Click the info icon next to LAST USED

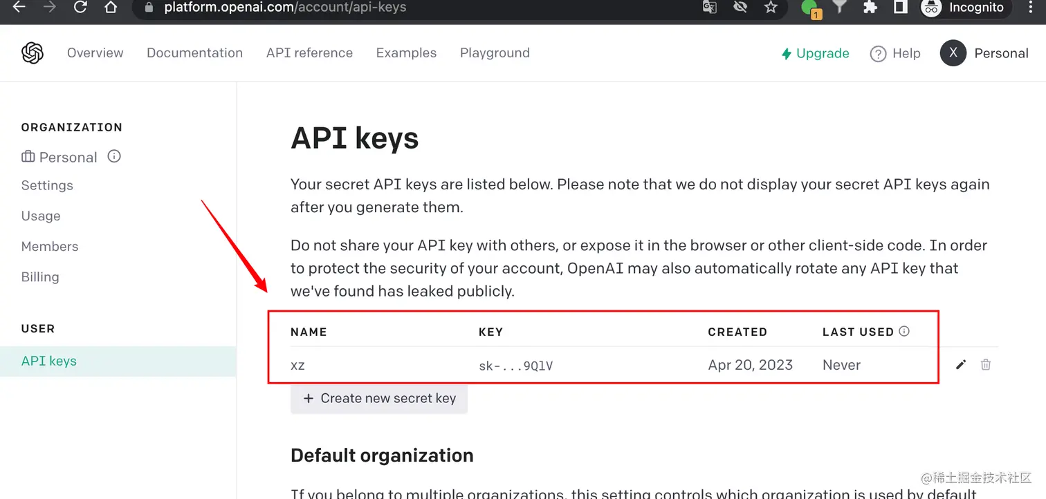[903, 331]
